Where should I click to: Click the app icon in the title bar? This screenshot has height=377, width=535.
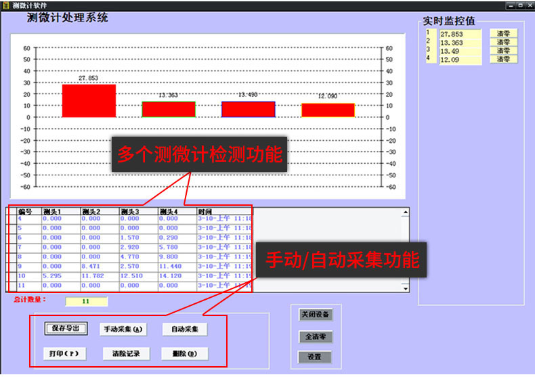pos(5,5)
